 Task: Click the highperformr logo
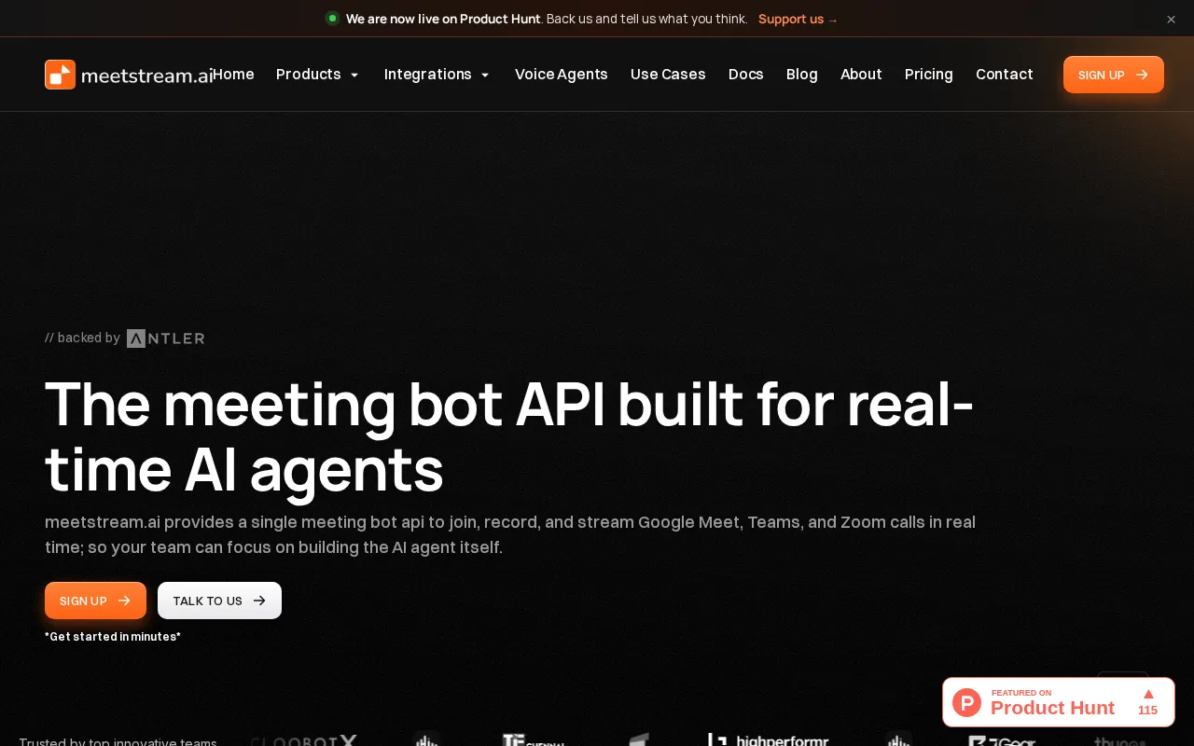768,740
